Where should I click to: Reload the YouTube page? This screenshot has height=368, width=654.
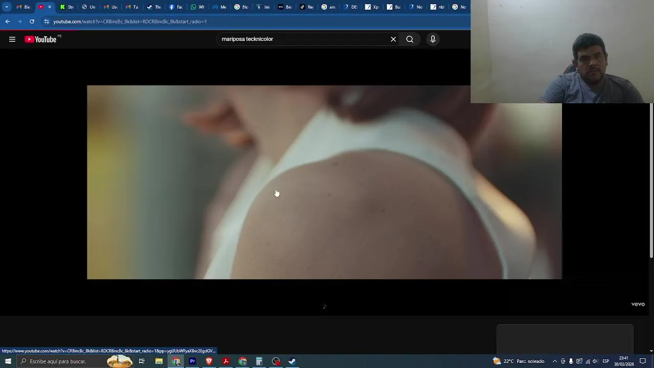[x=32, y=21]
